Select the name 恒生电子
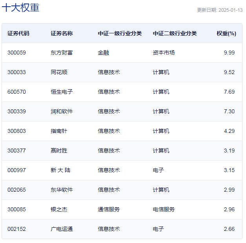 62,92
